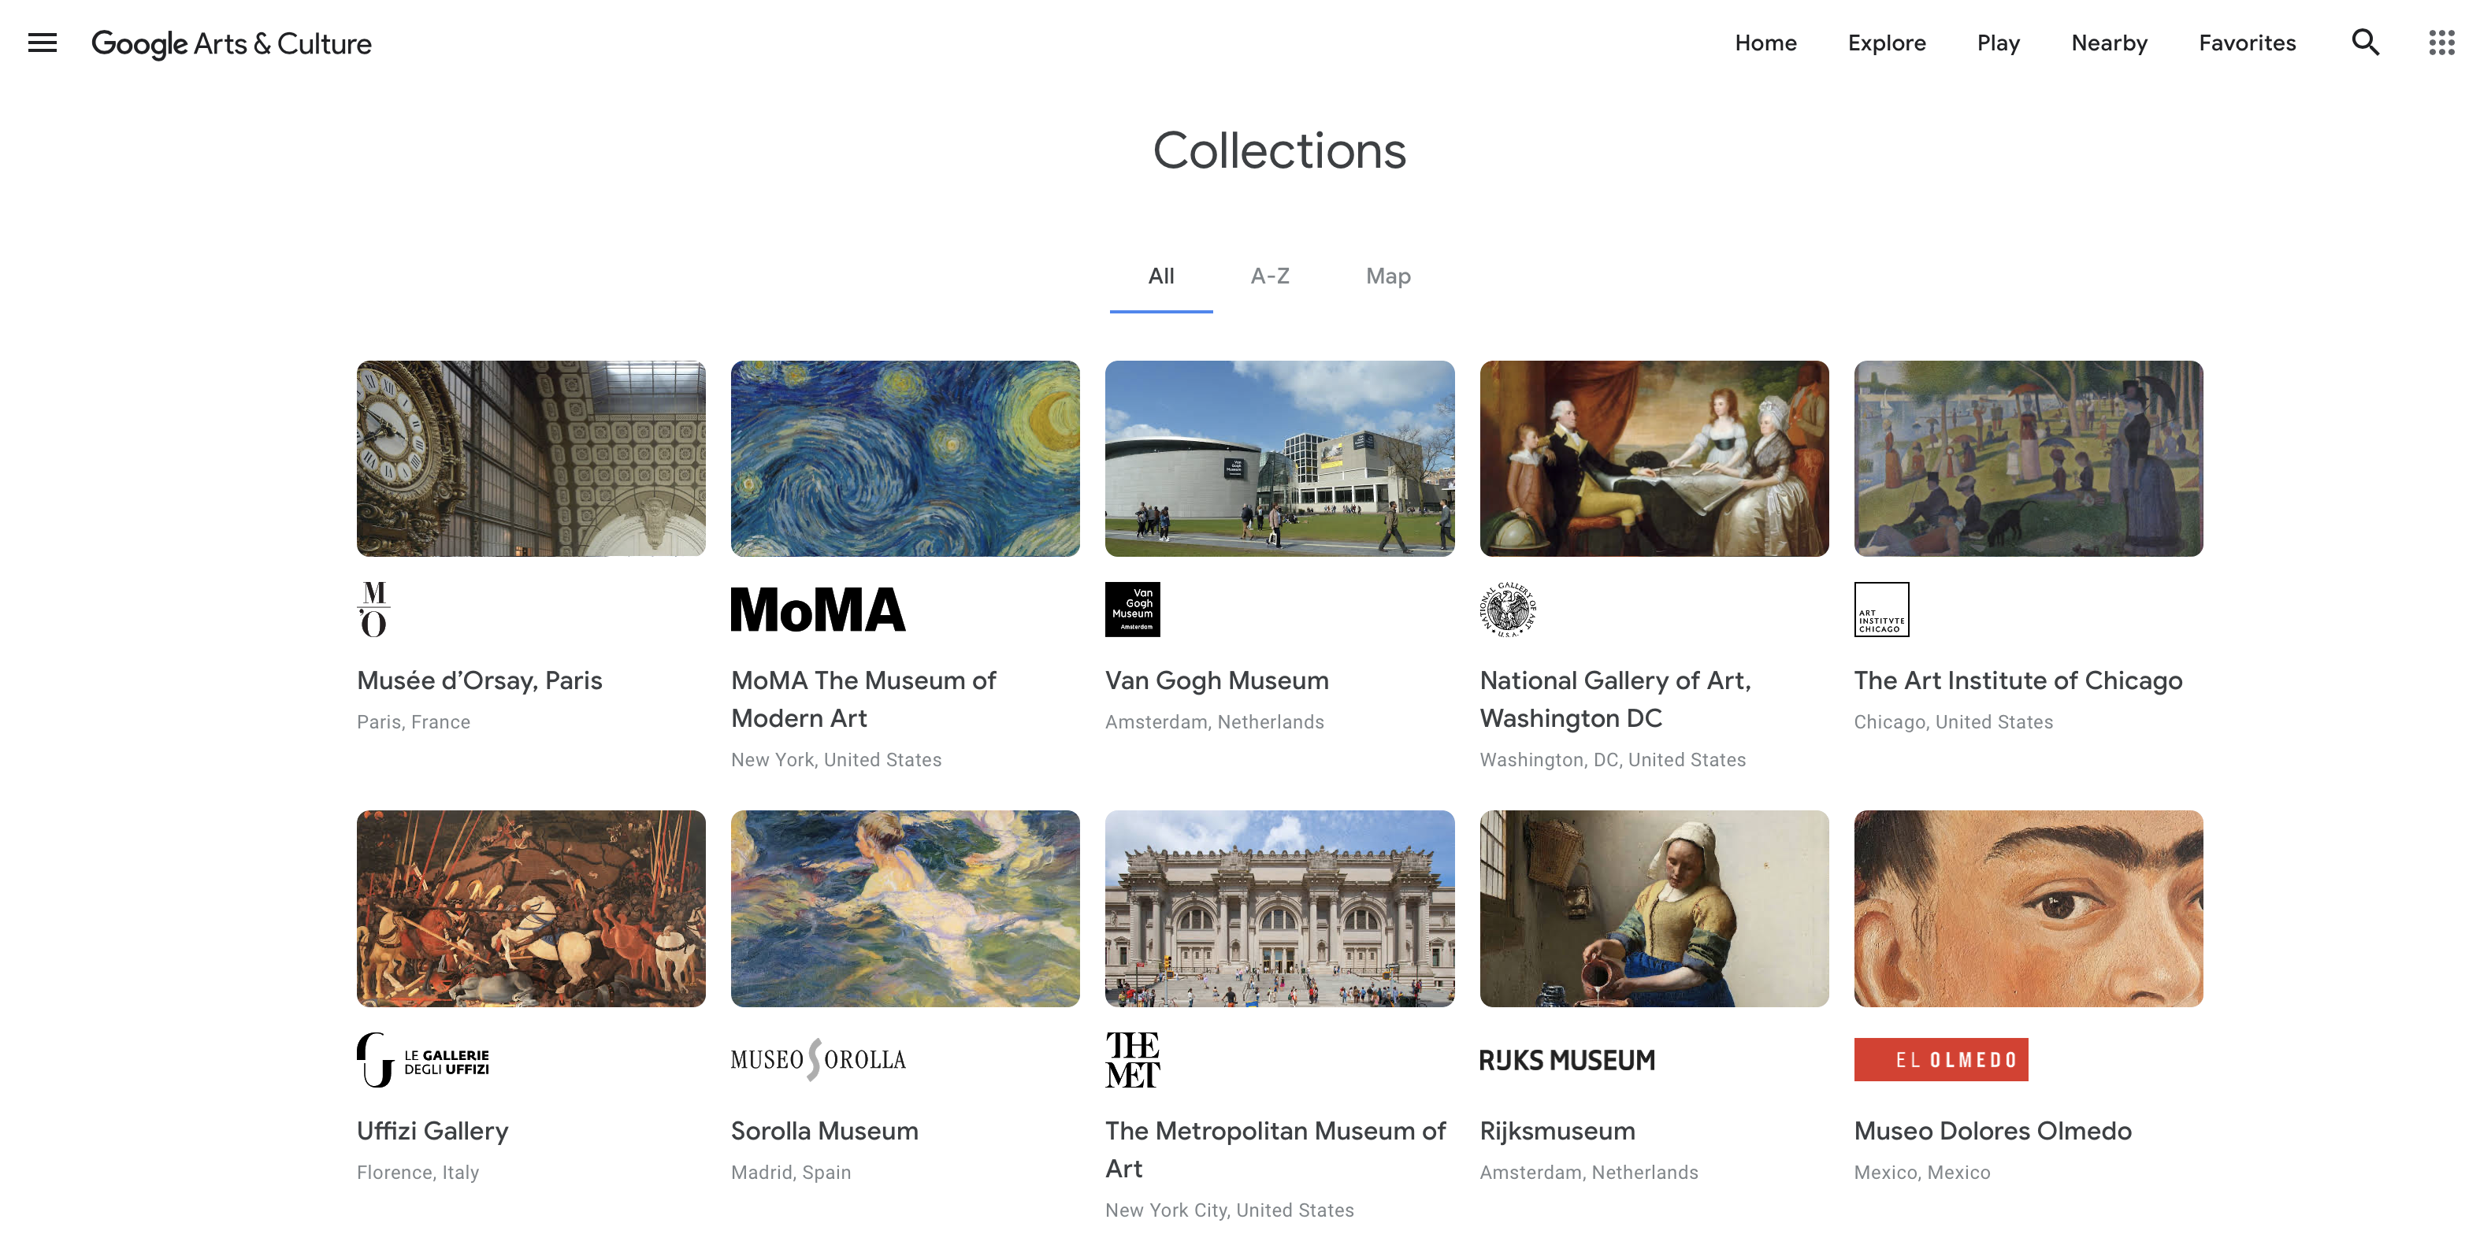Open Favorites in the top navigation

(x=2248, y=43)
